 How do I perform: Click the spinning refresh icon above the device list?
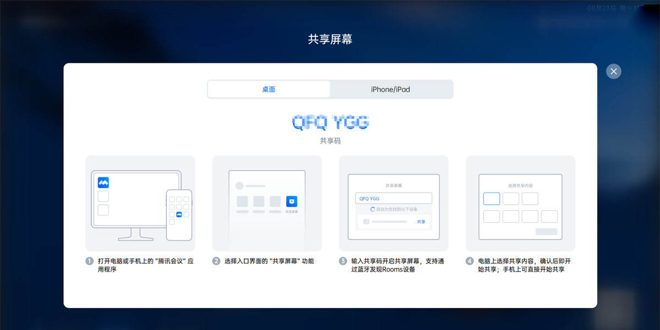coord(372,209)
